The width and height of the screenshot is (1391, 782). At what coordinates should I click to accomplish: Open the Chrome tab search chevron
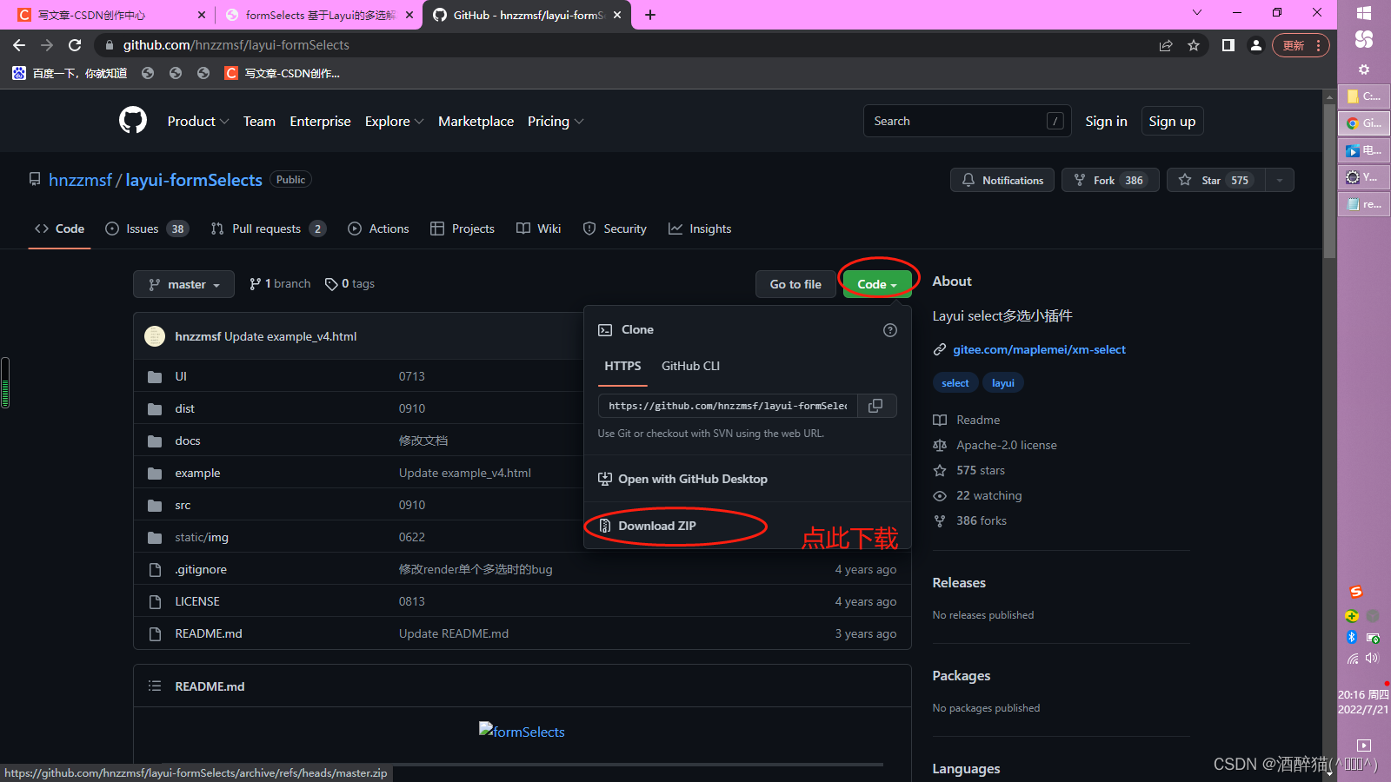click(1197, 13)
